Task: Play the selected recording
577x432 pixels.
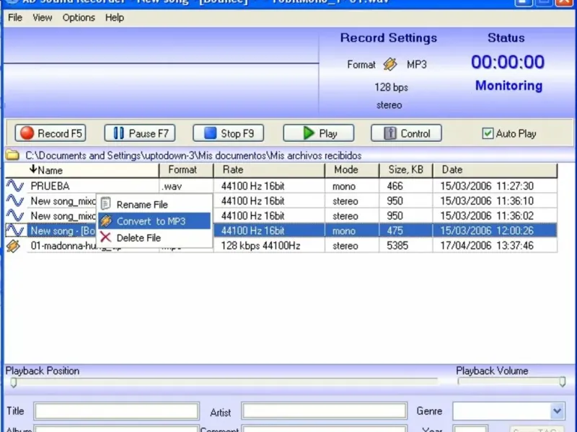Action: [318, 133]
